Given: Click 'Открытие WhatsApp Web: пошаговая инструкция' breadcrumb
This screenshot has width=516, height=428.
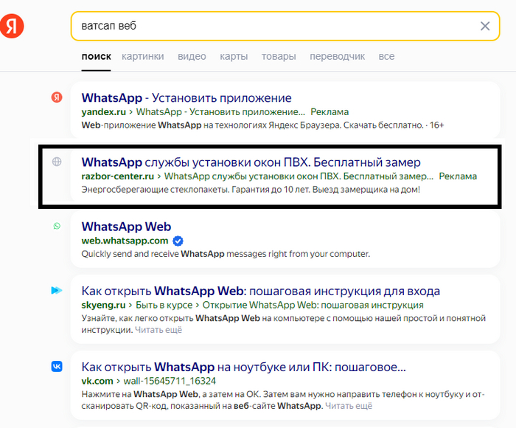Looking at the screenshot, I should click(313, 305).
